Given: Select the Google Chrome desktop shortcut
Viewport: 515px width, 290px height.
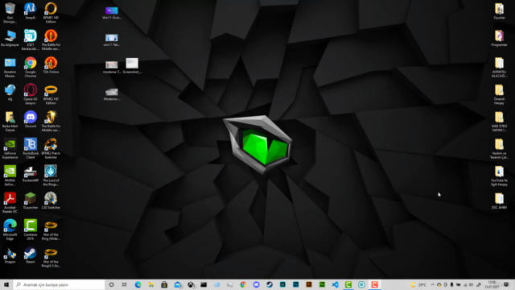Looking at the screenshot, I should [x=31, y=67].
